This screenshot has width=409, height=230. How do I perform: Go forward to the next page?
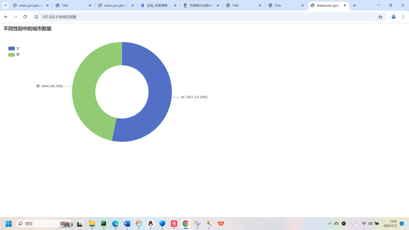(16, 17)
